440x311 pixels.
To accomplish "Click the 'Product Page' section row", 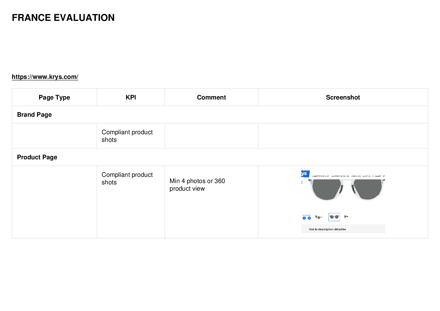I will tap(220, 157).
